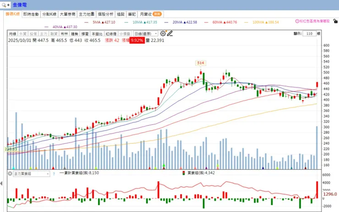The image size is (339, 212).
Task: Click the 100MA legend text
Action: [x=266, y=22]
